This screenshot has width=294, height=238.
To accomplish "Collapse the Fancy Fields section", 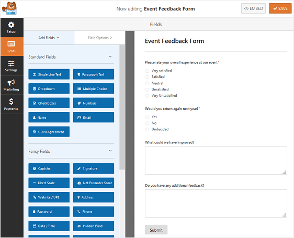I will pos(110,151).
